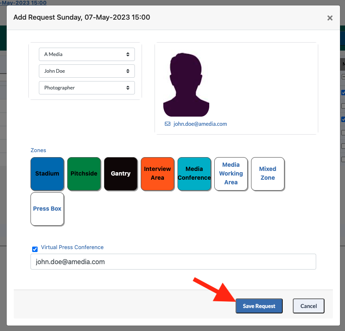Select the Mixed Zone zone
The width and height of the screenshot is (345, 331).
268,174
